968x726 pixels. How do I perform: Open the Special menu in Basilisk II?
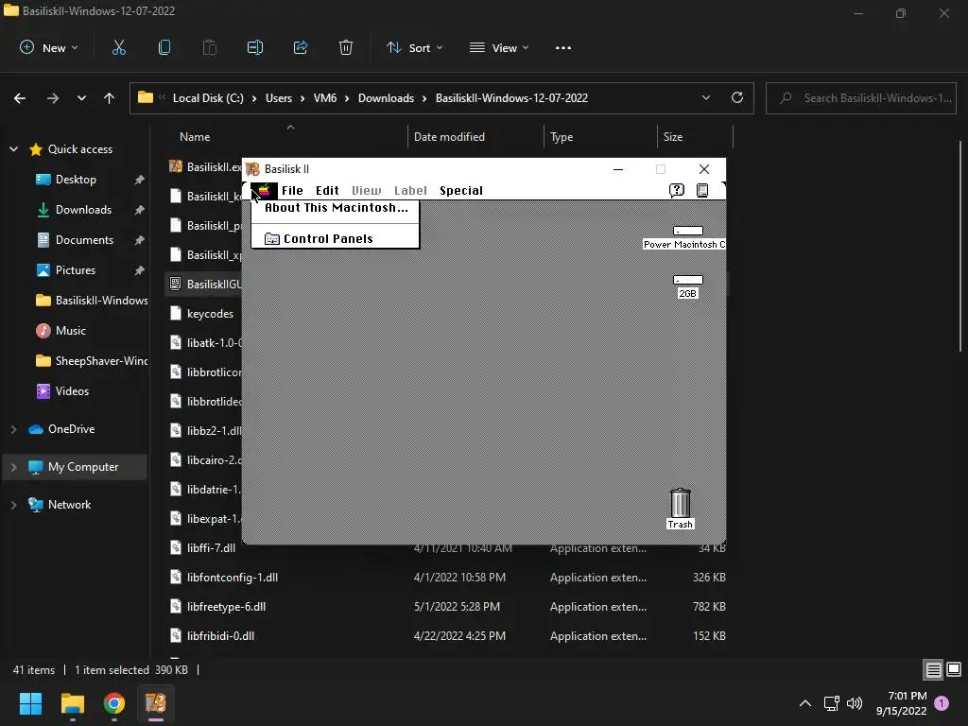[x=461, y=191]
